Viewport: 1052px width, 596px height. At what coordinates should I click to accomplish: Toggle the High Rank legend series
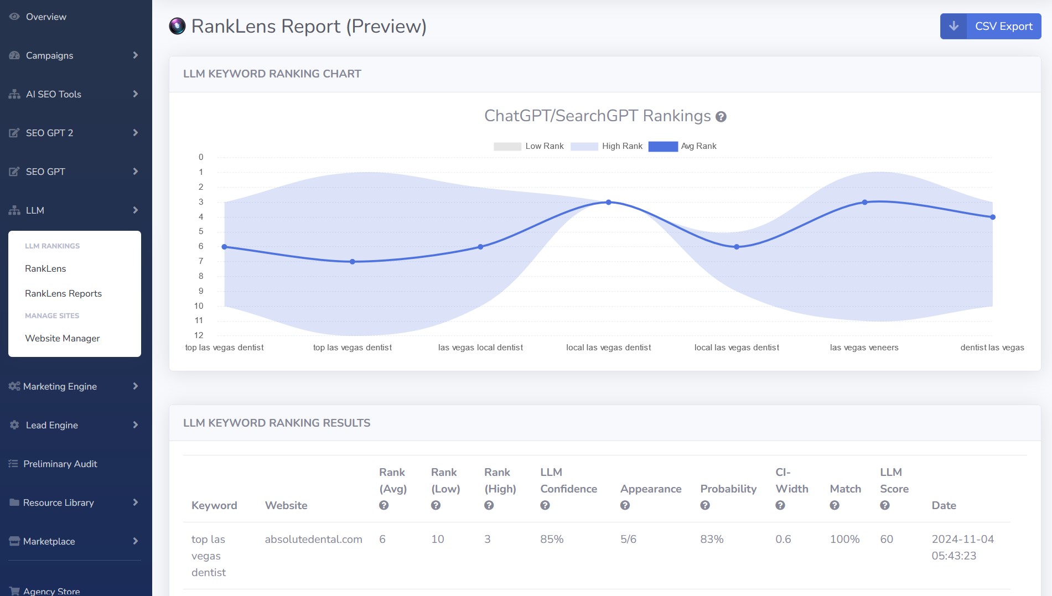607,146
